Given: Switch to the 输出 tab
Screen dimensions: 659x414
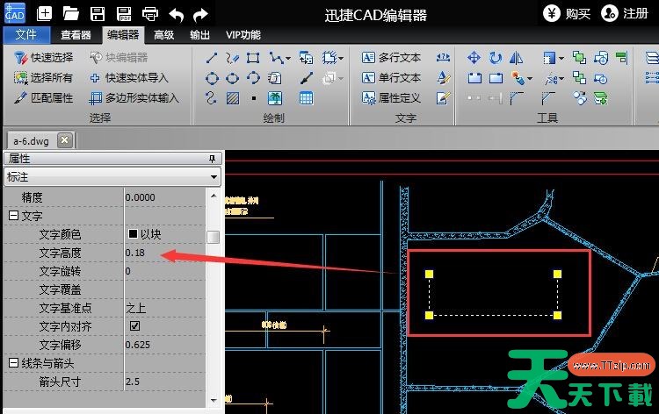Looking at the screenshot, I should (199, 35).
